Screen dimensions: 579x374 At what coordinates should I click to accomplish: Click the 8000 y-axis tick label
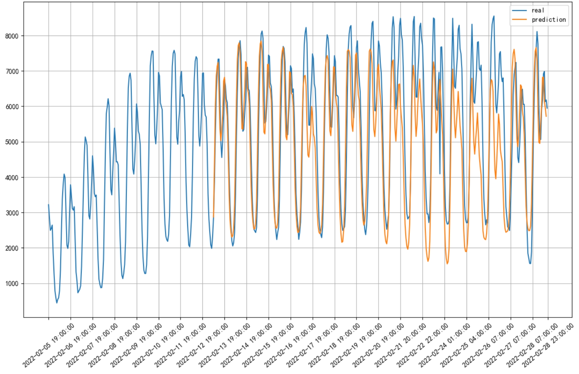pos(12,36)
